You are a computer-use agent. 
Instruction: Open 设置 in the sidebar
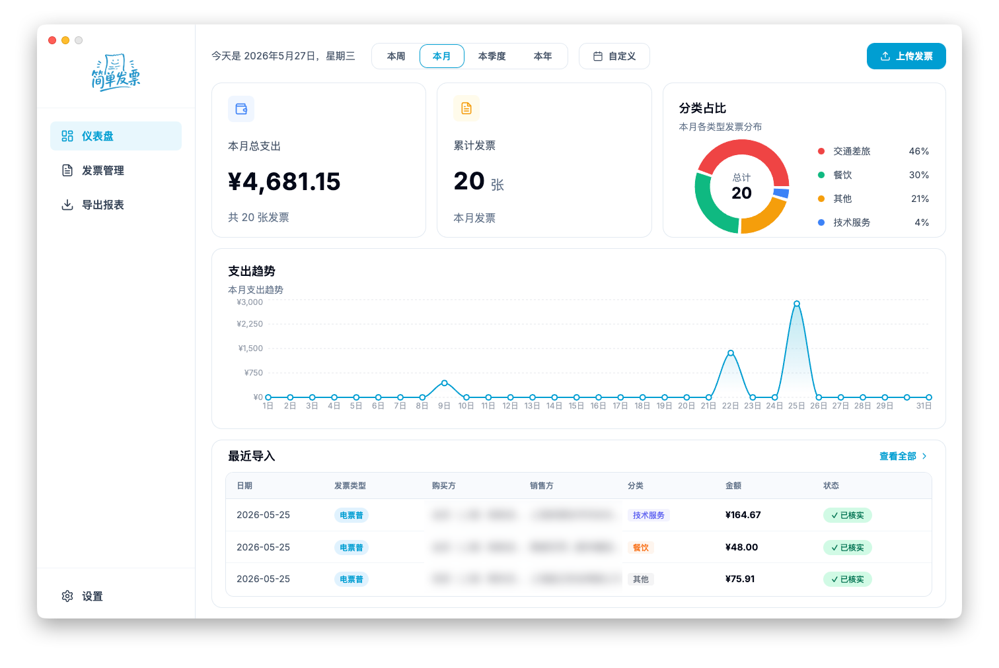click(116, 596)
